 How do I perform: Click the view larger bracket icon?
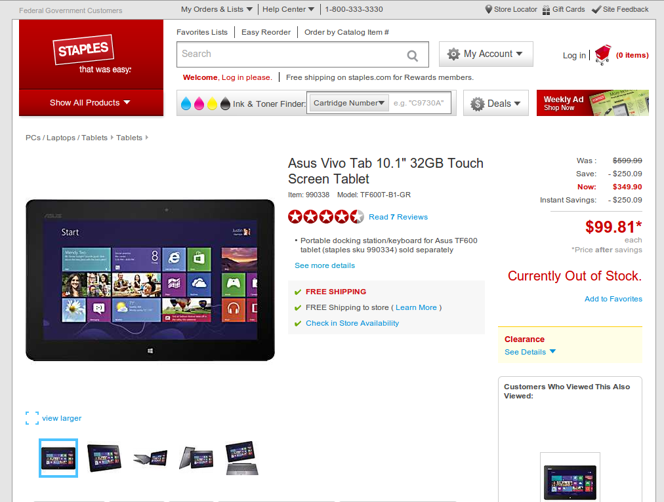[x=32, y=418]
